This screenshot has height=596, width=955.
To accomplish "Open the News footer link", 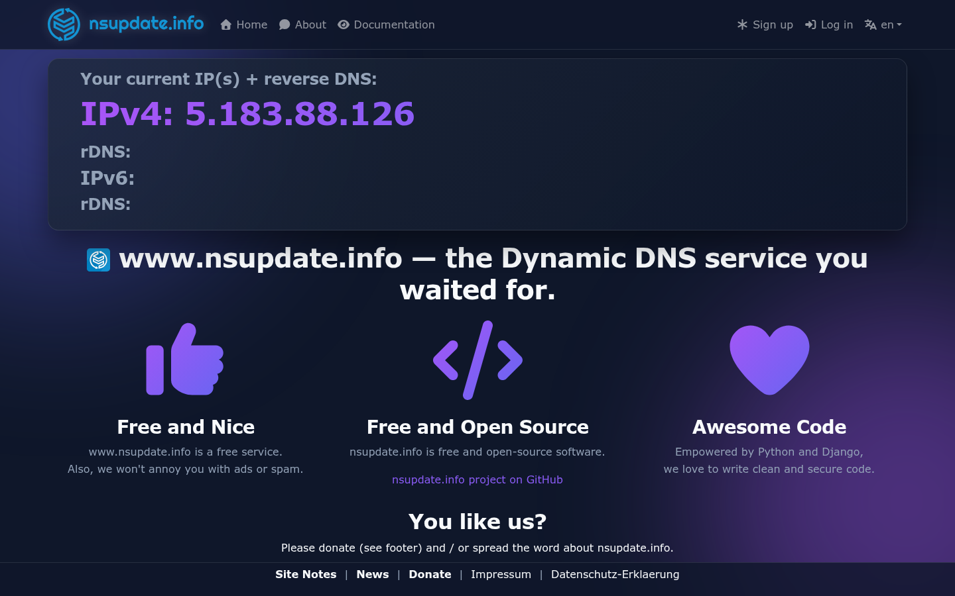I will (x=373, y=574).
